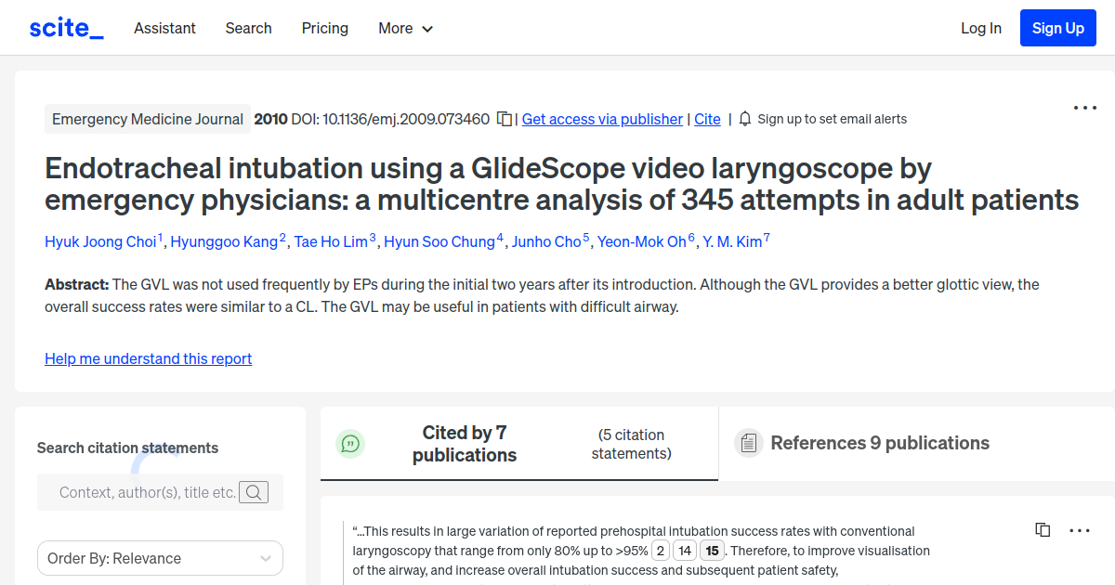The width and height of the screenshot is (1115, 585).
Task: Expand the citation context badge labeled 15
Action: 712,550
